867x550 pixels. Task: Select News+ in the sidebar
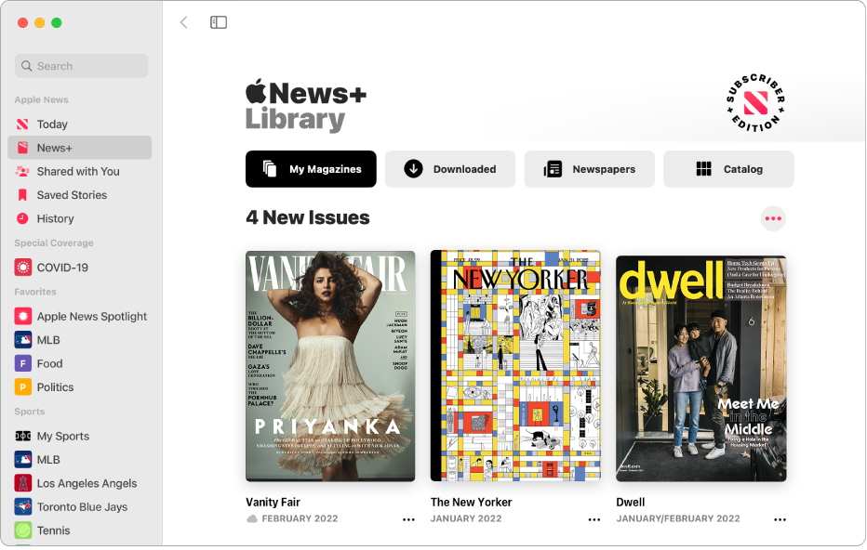(x=51, y=147)
